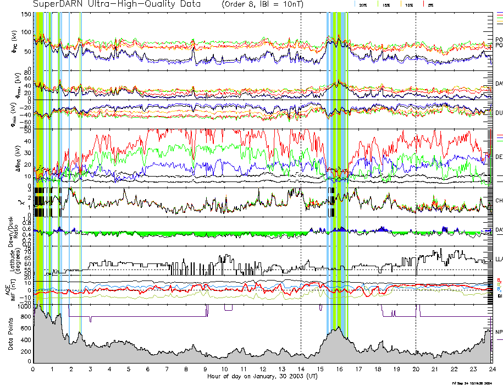503x385 pixels.
Task: Click the dashed vertical marker at hour 14
Action: click(x=301, y=188)
